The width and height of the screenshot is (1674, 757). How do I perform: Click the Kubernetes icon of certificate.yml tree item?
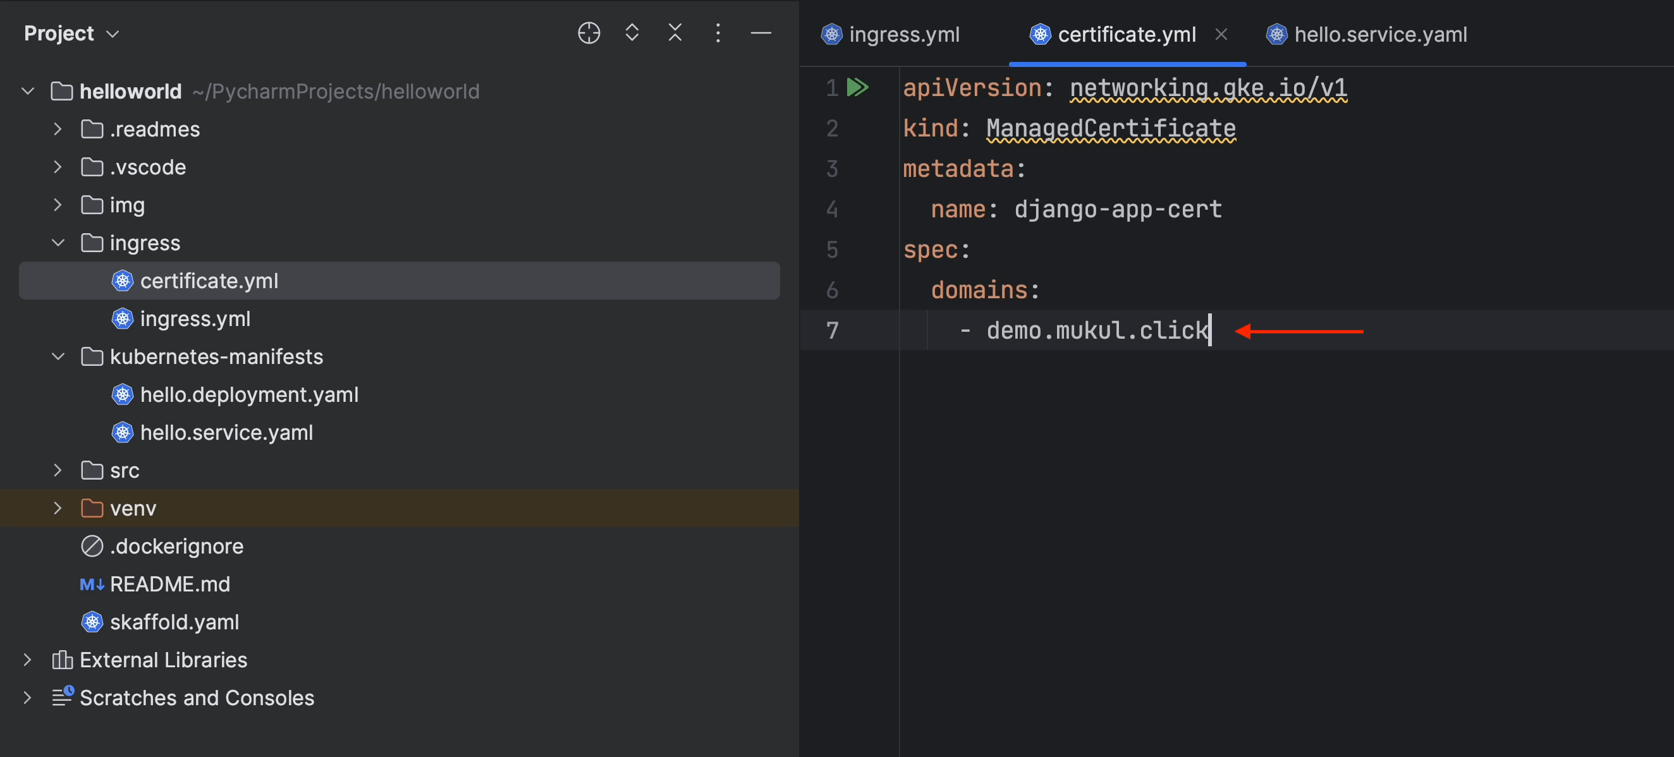(x=122, y=281)
